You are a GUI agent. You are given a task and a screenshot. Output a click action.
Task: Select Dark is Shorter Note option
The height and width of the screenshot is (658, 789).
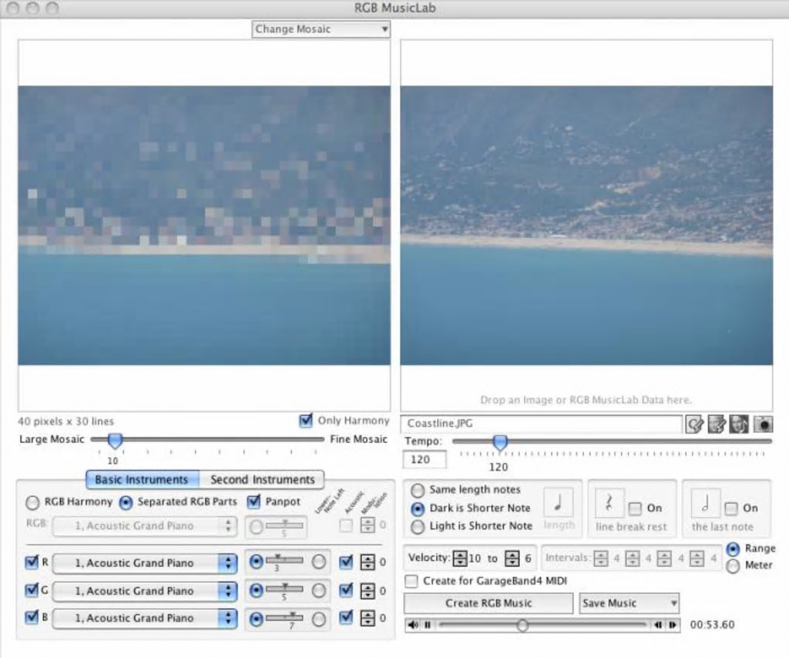click(418, 509)
